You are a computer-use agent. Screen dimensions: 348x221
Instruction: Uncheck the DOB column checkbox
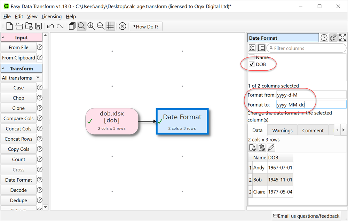click(252, 64)
